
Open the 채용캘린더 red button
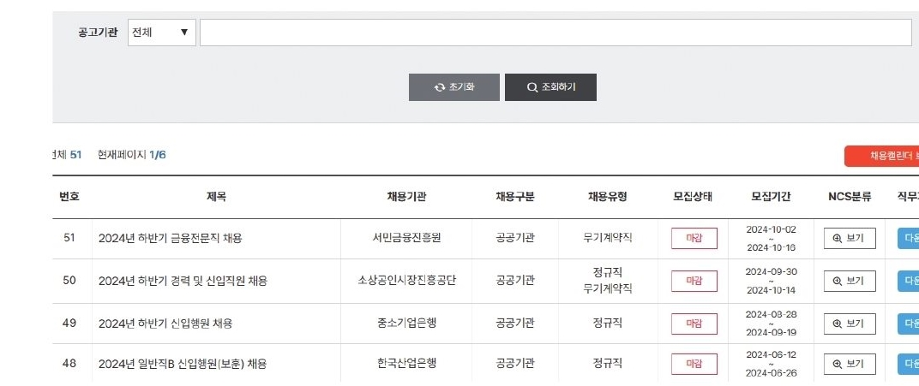(x=882, y=156)
